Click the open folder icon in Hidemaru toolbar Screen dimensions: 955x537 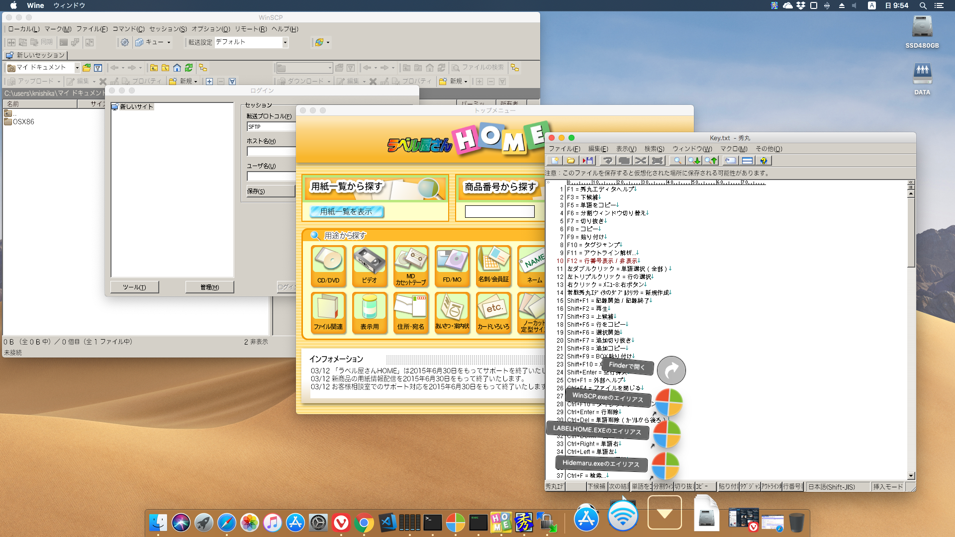click(x=571, y=161)
